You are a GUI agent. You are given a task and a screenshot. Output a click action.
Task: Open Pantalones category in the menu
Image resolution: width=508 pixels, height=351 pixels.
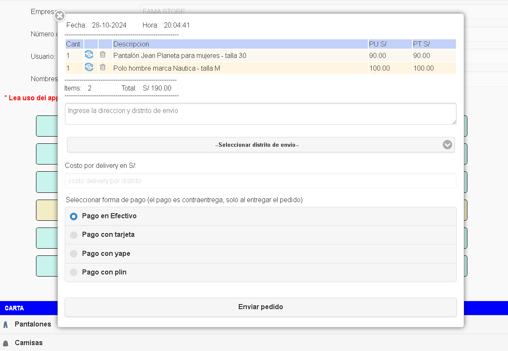tap(33, 324)
